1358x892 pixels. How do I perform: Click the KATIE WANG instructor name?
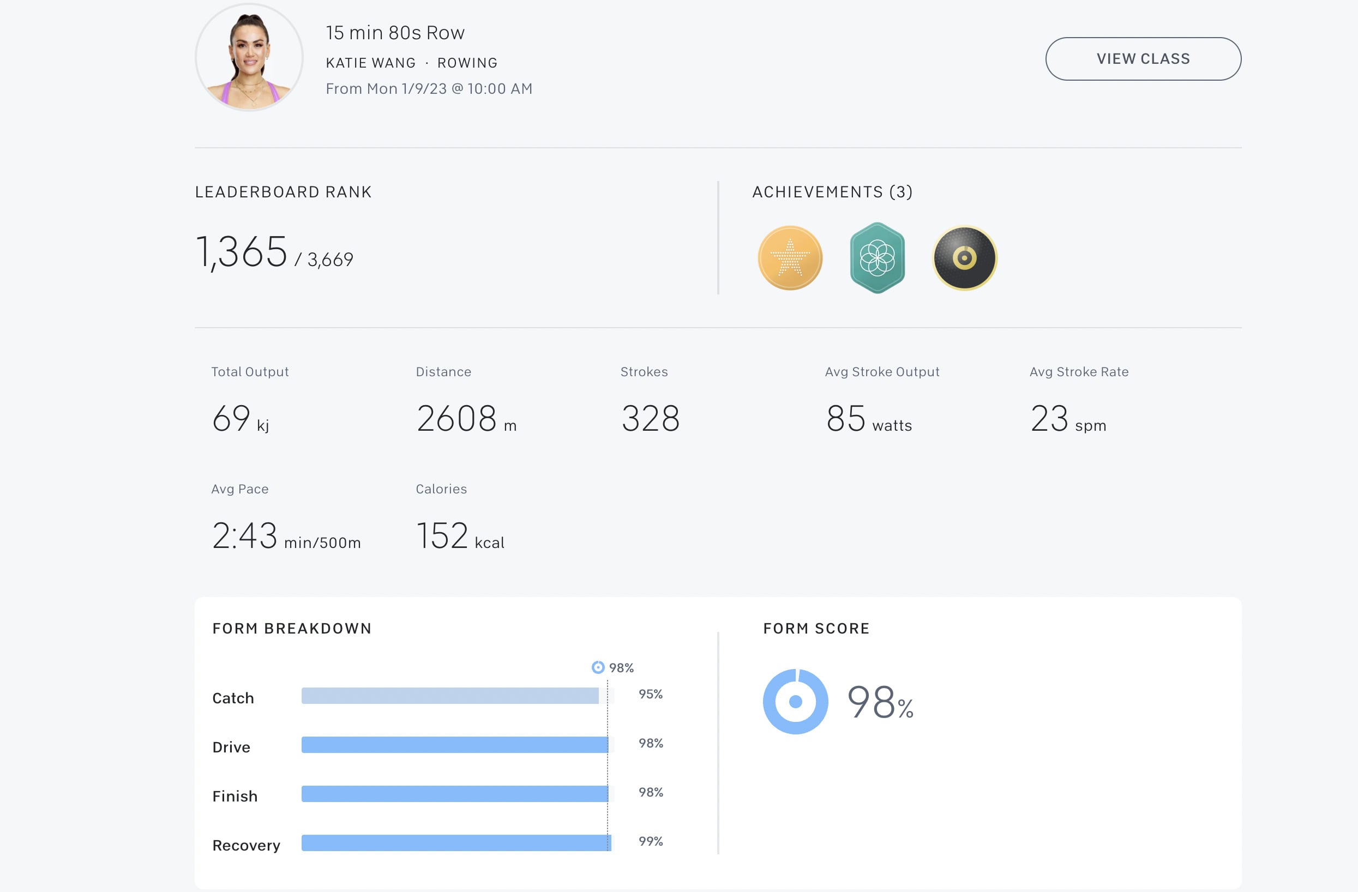coord(370,63)
